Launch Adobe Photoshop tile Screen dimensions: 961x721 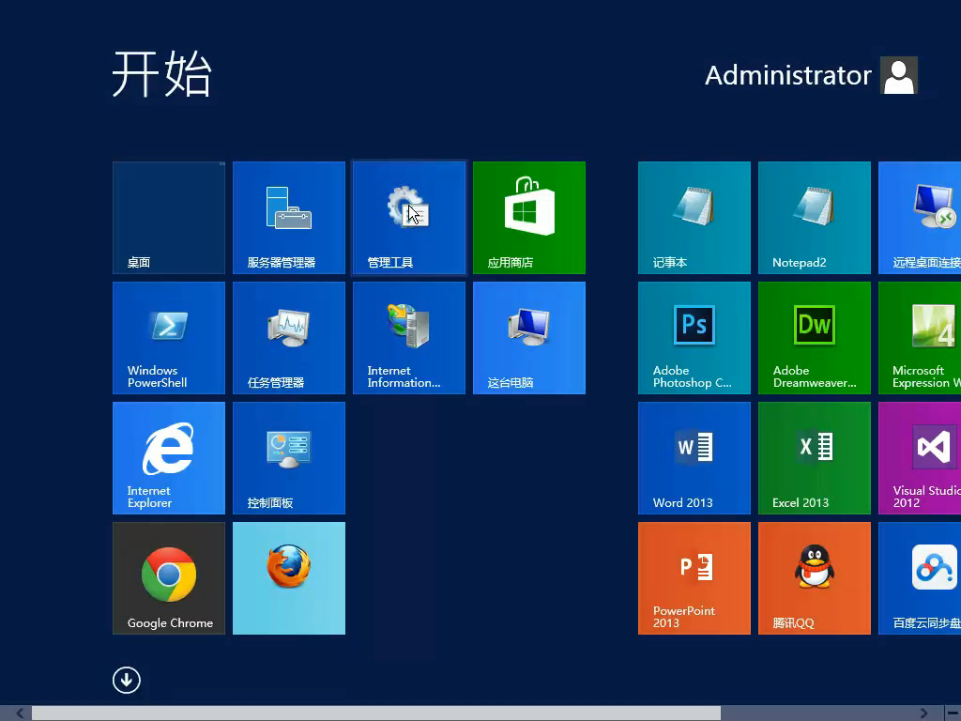tap(694, 337)
